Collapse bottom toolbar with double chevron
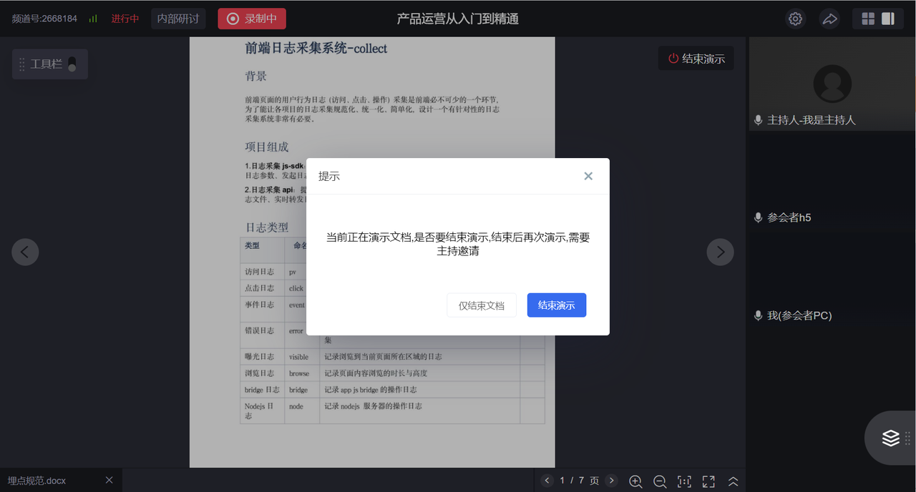Screen dimensions: 916x492 tap(733, 481)
